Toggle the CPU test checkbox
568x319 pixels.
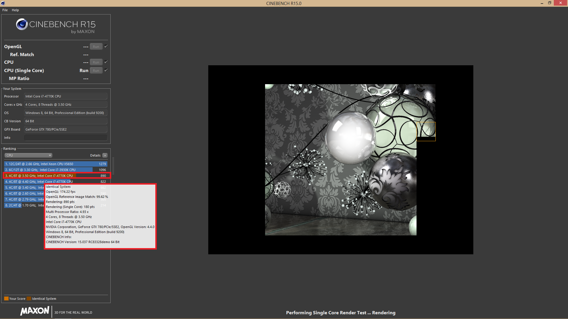coord(106,62)
